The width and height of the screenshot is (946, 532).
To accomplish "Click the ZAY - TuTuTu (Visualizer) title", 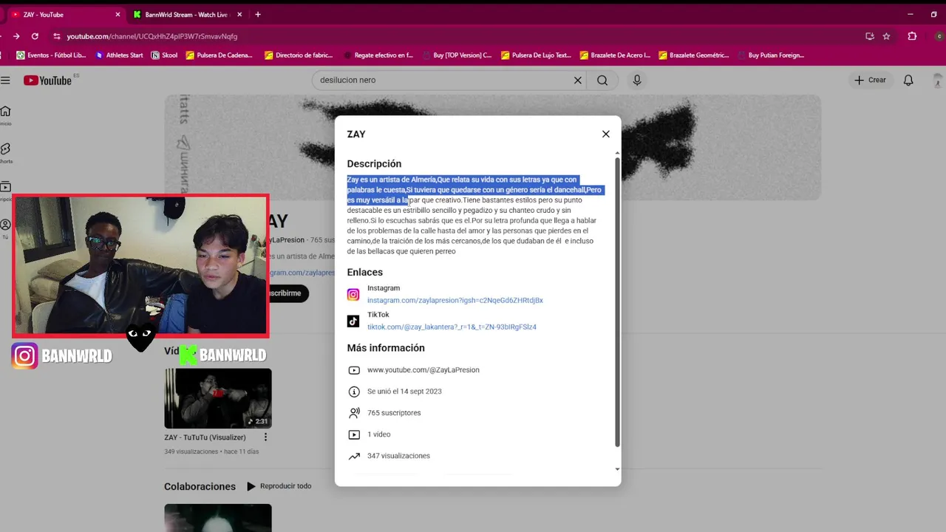I will click(x=205, y=437).
